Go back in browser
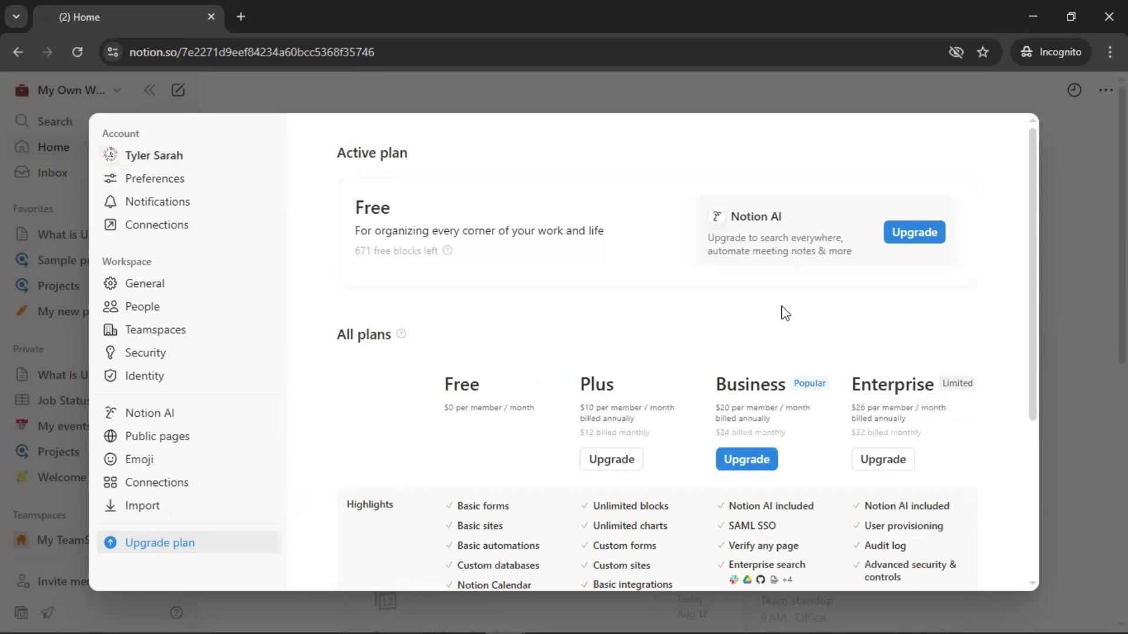The width and height of the screenshot is (1128, 634). click(x=18, y=52)
